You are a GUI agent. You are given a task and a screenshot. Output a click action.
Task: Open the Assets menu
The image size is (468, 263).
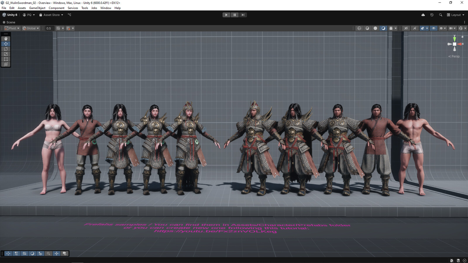[x=22, y=8]
